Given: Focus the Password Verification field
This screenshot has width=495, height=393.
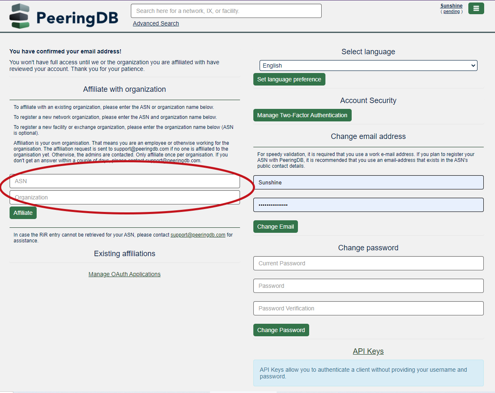Looking at the screenshot, I should point(368,308).
